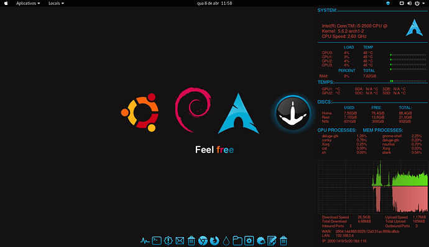Launch Firefox from the dock
This screenshot has width=429, height=247.
[x=214, y=241]
